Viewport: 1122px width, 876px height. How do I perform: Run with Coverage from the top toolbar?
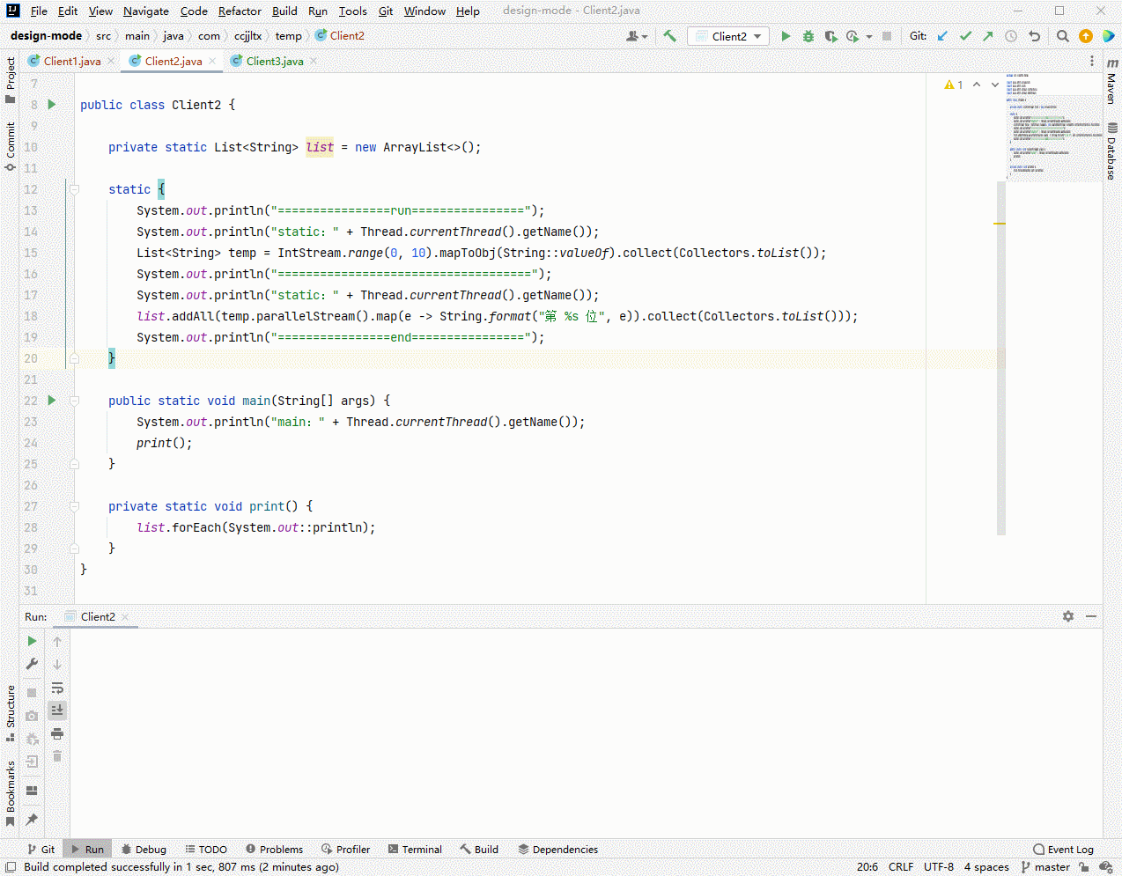830,36
